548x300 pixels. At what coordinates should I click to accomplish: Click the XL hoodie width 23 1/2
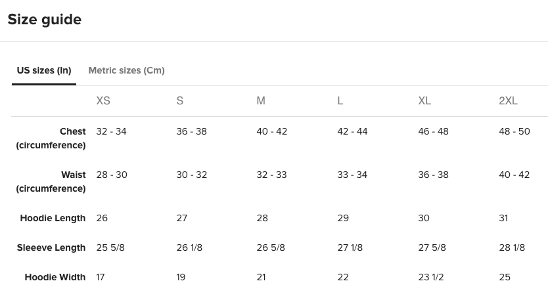pos(431,277)
